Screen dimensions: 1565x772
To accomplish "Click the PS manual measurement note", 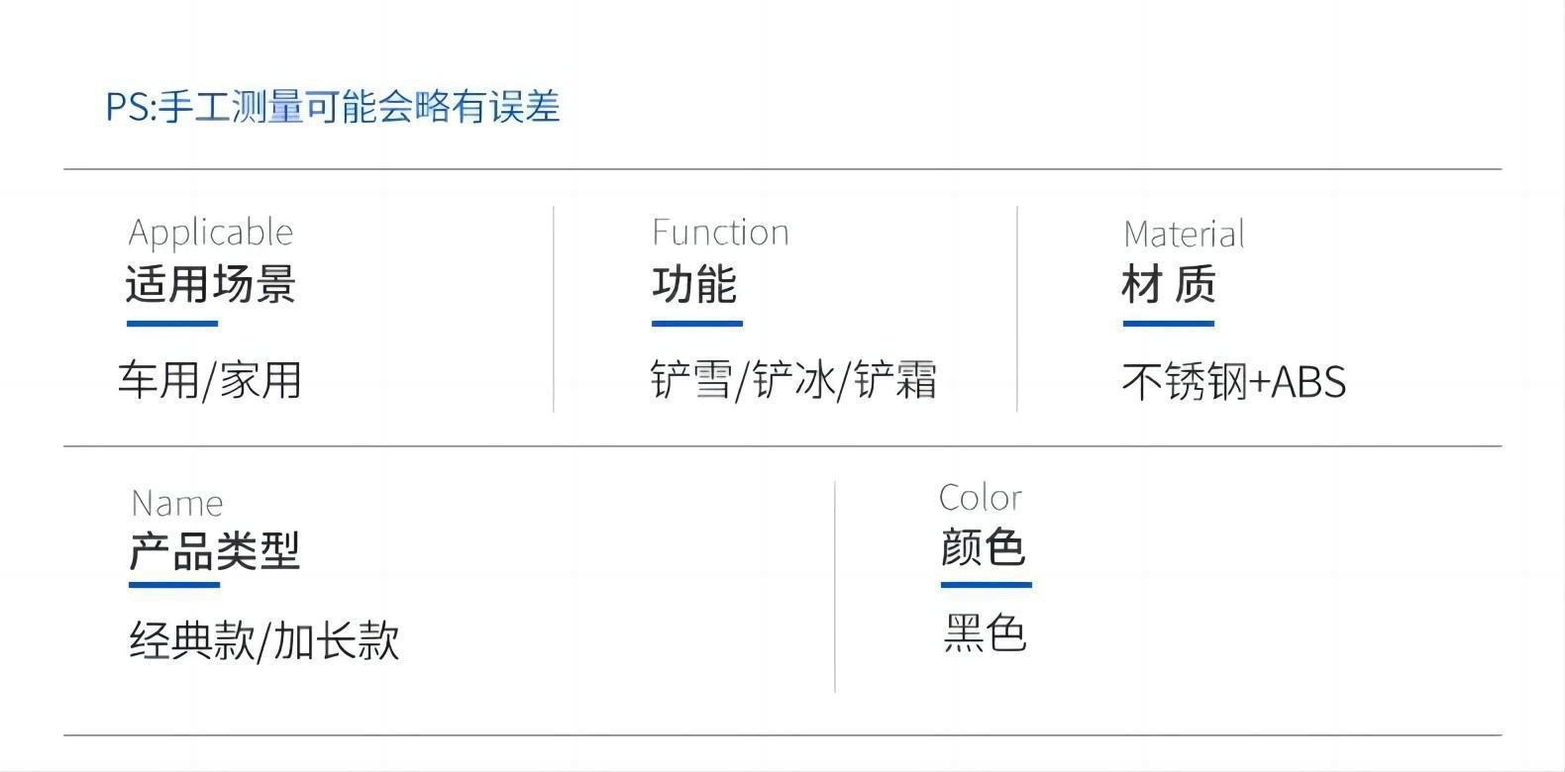I will click(x=333, y=107).
